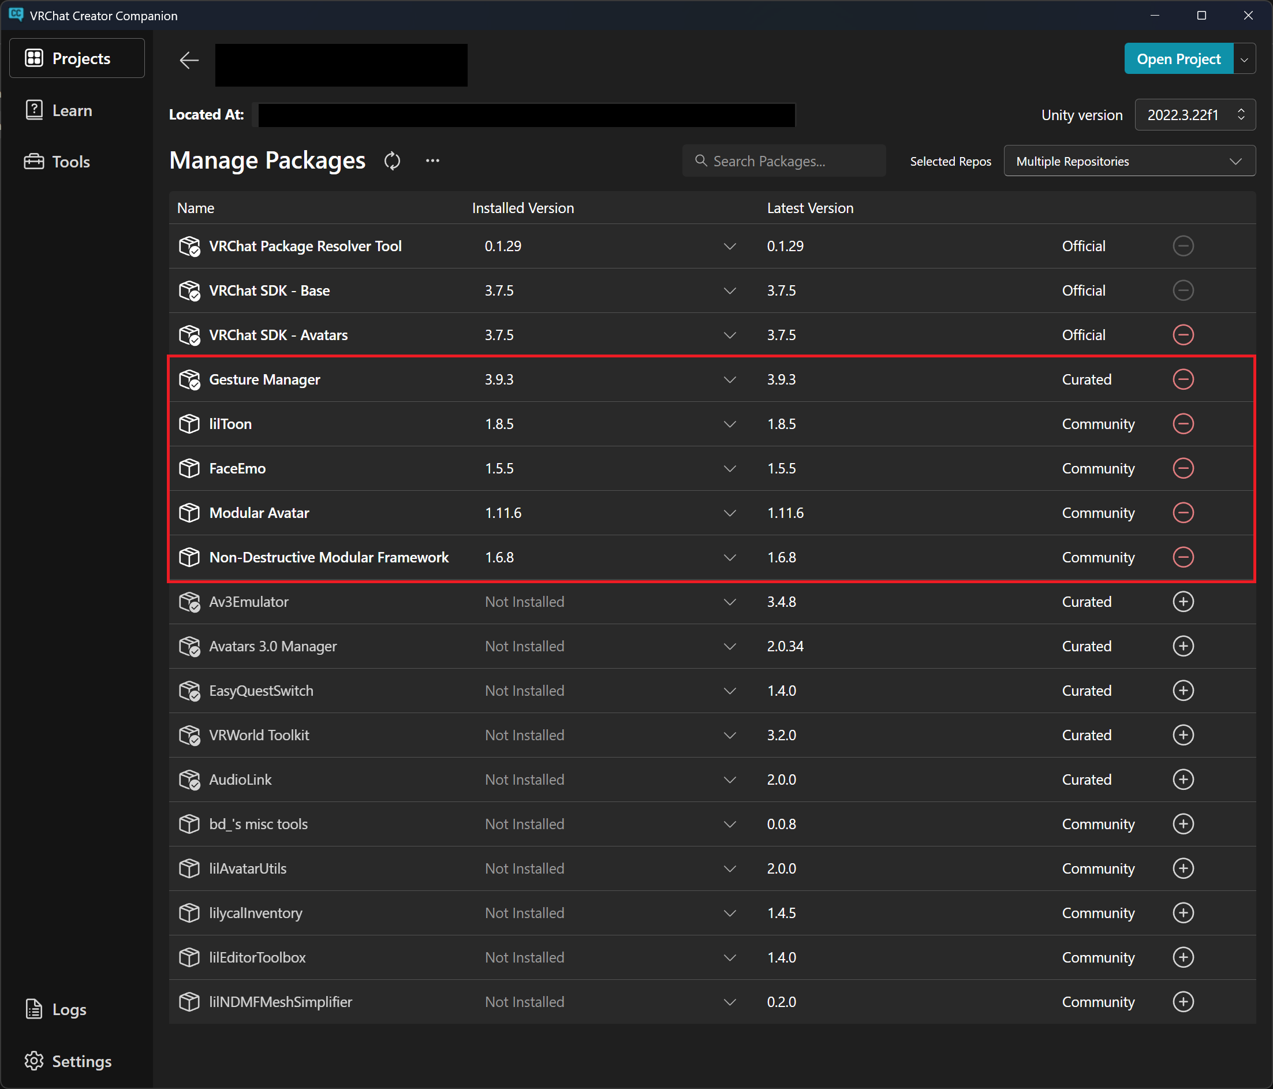Open the Settings tab
Viewport: 1273px width, 1089px height.
click(x=77, y=1061)
